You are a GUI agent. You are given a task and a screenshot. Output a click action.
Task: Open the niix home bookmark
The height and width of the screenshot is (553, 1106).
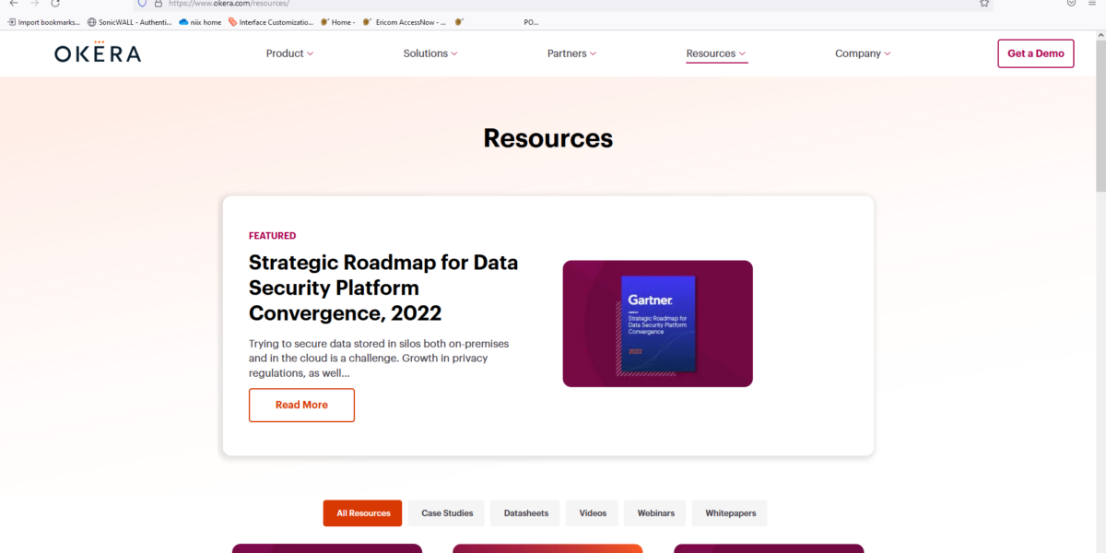point(200,21)
